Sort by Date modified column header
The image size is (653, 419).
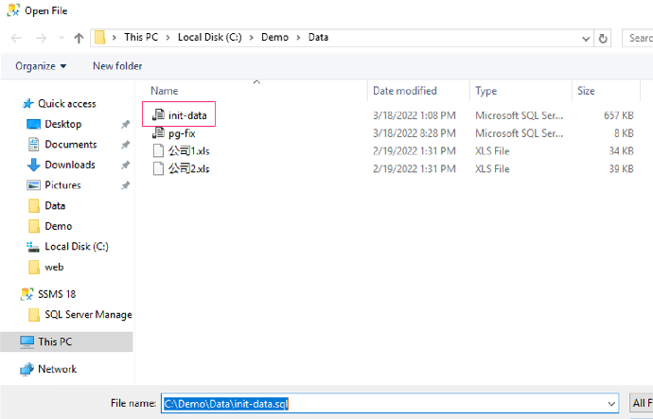[404, 91]
